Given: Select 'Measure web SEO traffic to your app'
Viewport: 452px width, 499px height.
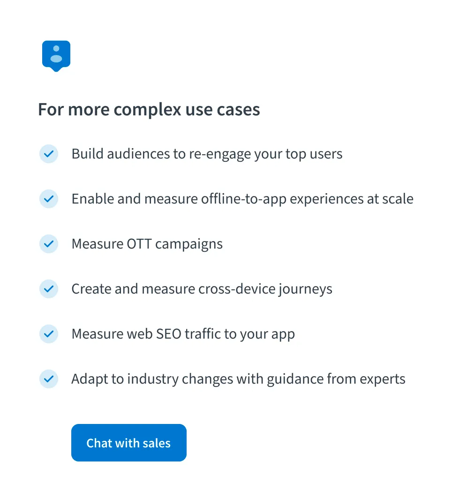Looking at the screenshot, I should pyautogui.click(x=183, y=334).
